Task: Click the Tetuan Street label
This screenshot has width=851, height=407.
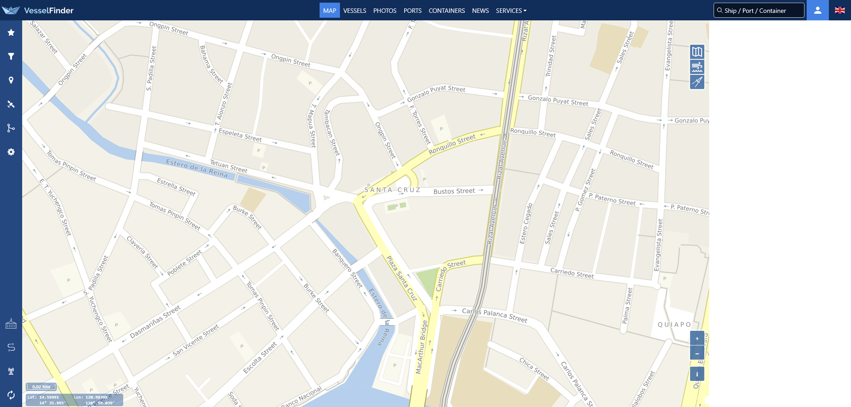Action: [x=229, y=166]
